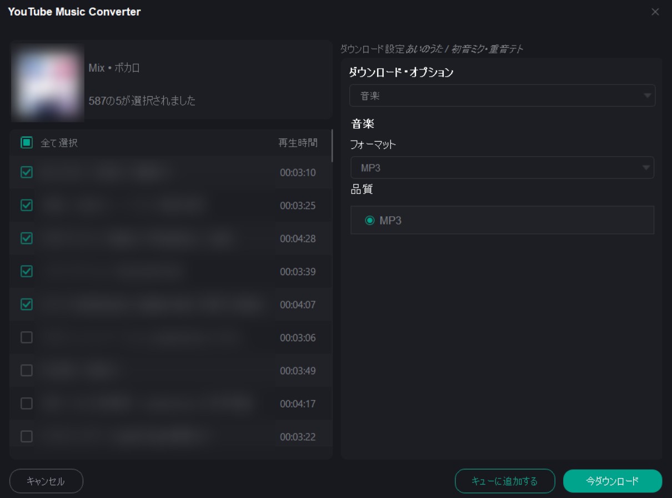Viewport: 672px width, 498px height.
Task: Check the track lasting 00:04:17
Action: pyautogui.click(x=26, y=404)
